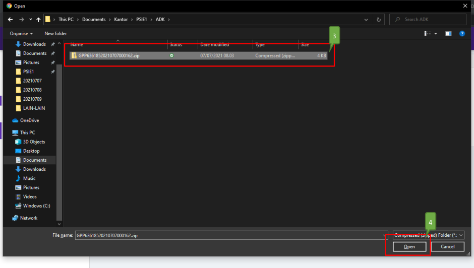Click the New folder button

pyautogui.click(x=55, y=34)
